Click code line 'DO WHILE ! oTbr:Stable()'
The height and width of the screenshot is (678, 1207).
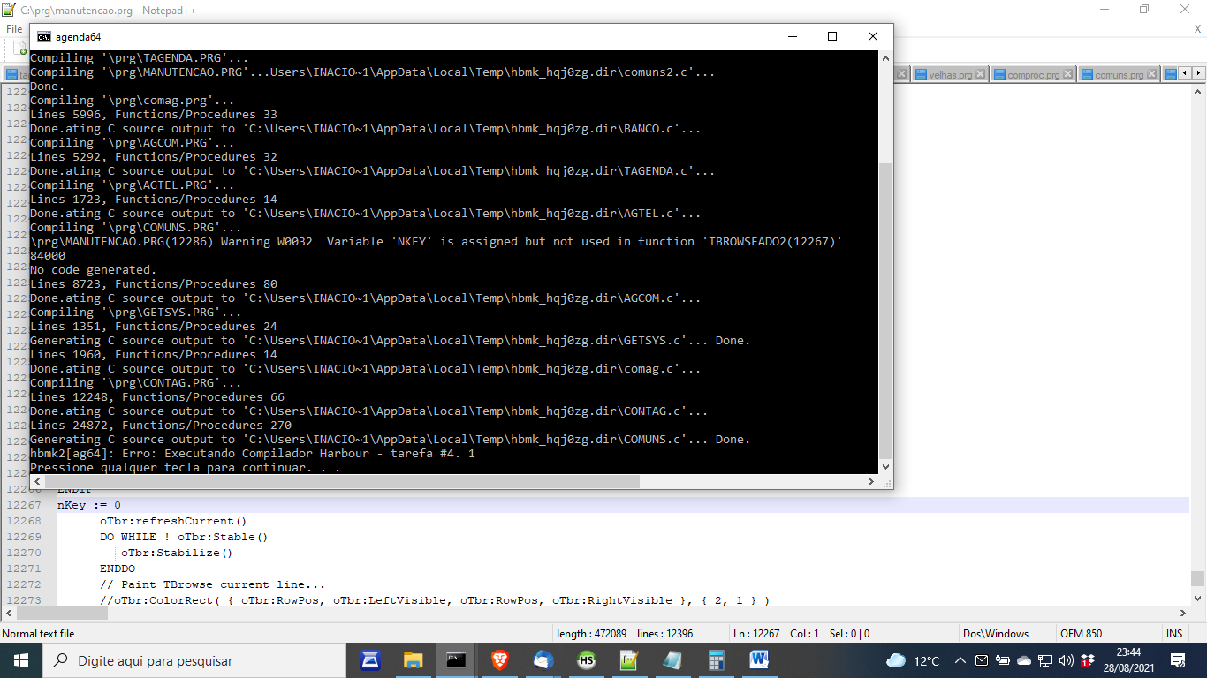point(184,537)
